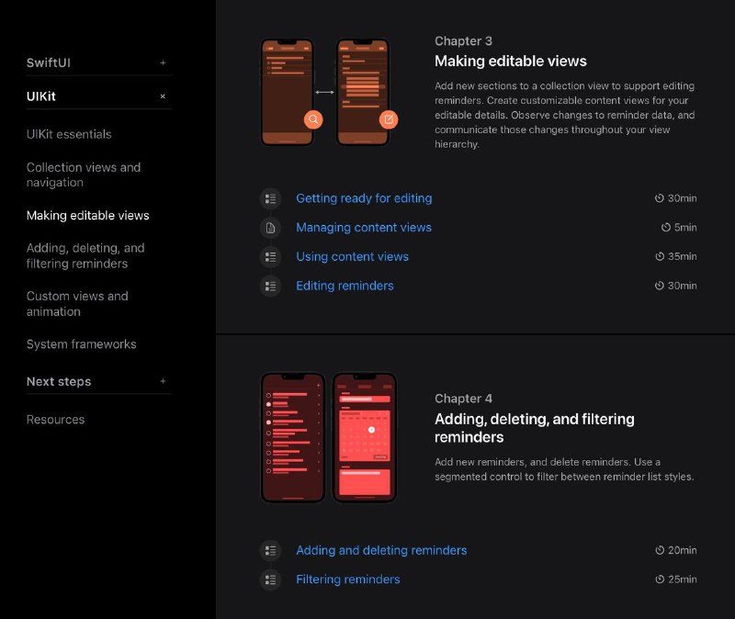Click clock icon next to 20min duration
Screen dimensions: 735x619
pos(660,550)
